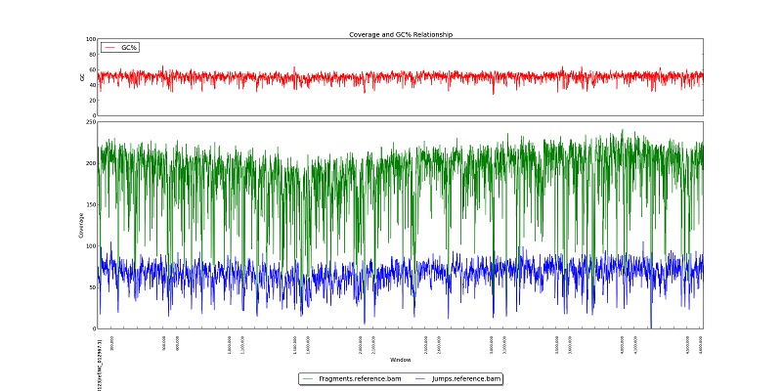Click the 20 tick on the GC axis

(92, 101)
